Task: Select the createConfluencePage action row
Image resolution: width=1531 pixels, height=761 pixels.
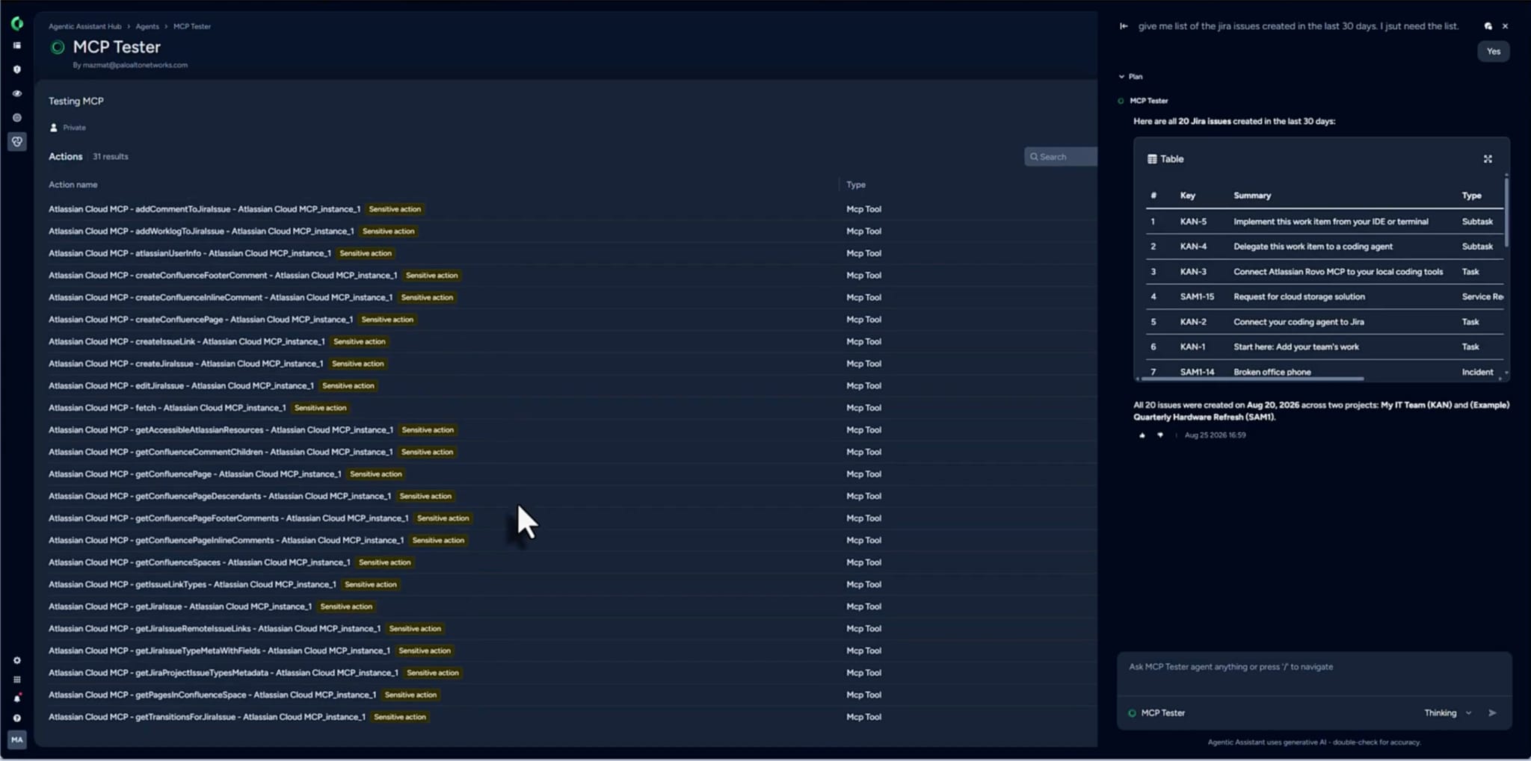Action: coord(565,320)
